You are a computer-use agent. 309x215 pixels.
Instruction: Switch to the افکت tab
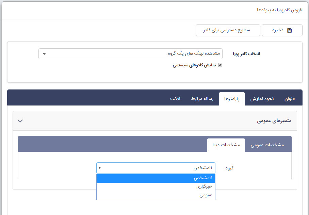tap(175, 99)
